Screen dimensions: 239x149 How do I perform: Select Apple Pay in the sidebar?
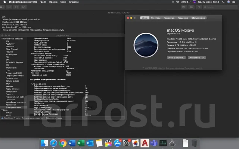pyautogui.click(x=10, y=44)
